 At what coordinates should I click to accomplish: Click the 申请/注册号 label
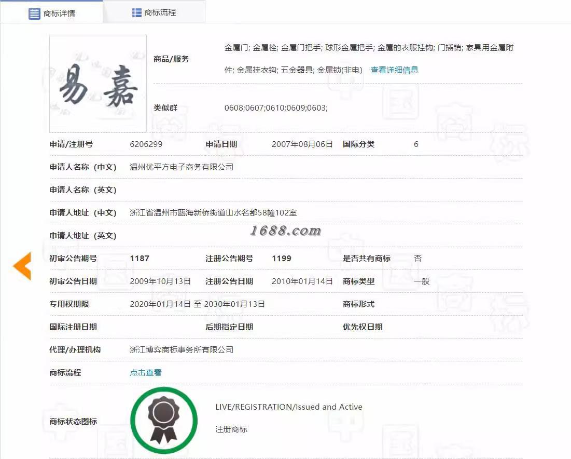tap(71, 144)
